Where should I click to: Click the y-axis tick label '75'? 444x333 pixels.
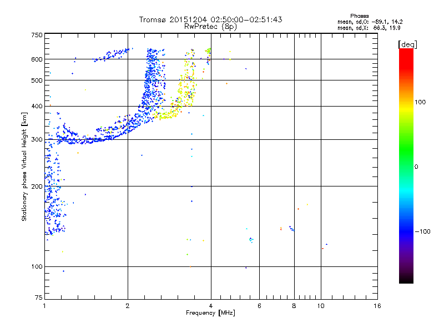tap(39, 297)
